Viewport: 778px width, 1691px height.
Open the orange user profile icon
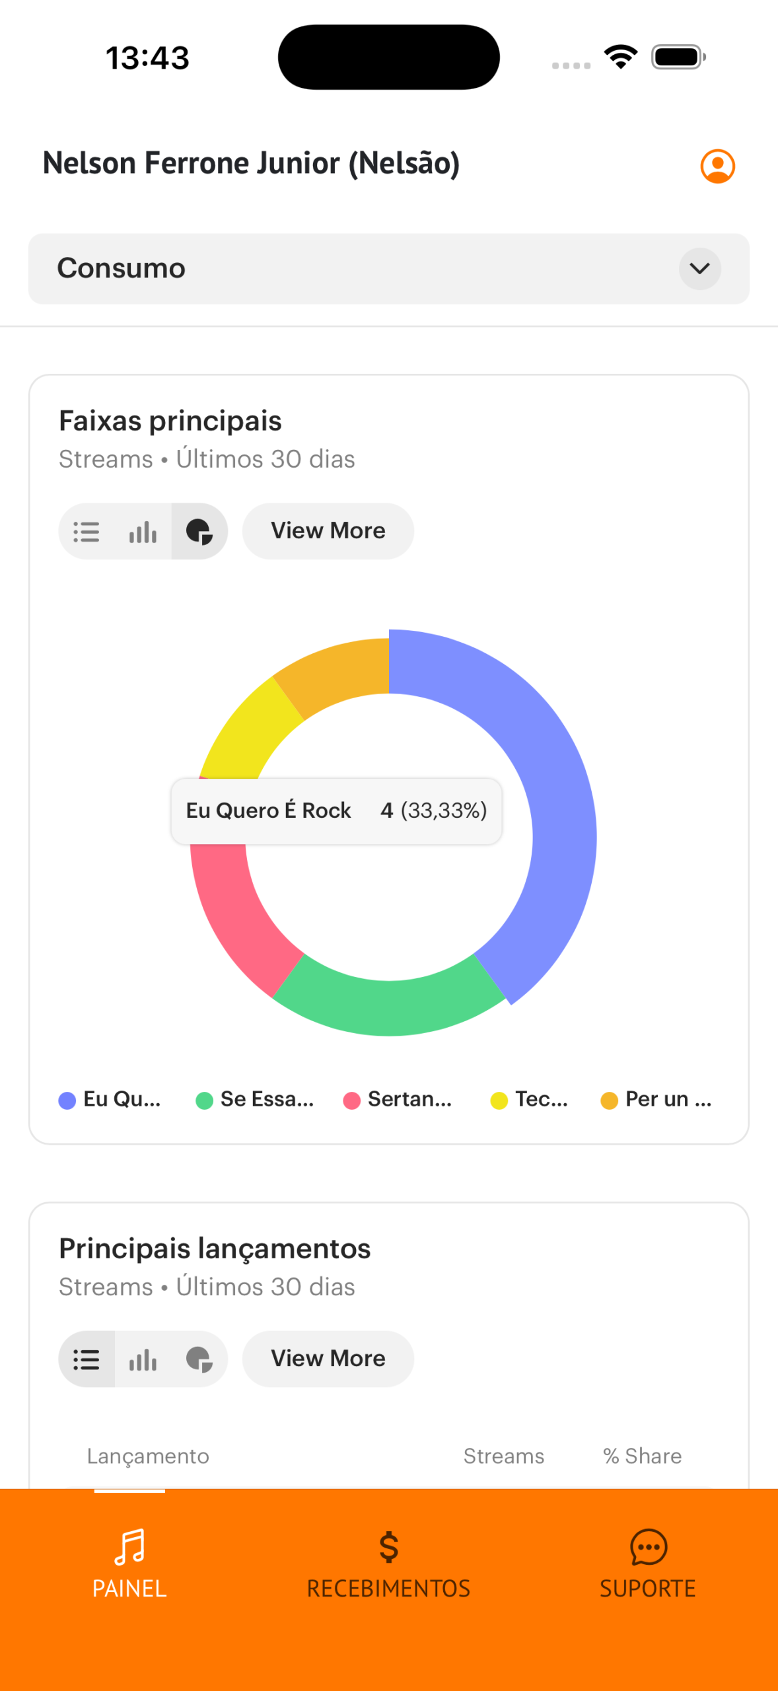tap(717, 166)
